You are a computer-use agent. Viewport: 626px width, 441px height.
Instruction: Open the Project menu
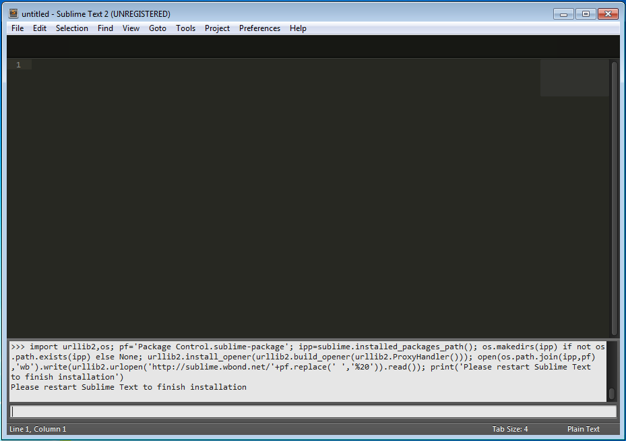click(217, 28)
